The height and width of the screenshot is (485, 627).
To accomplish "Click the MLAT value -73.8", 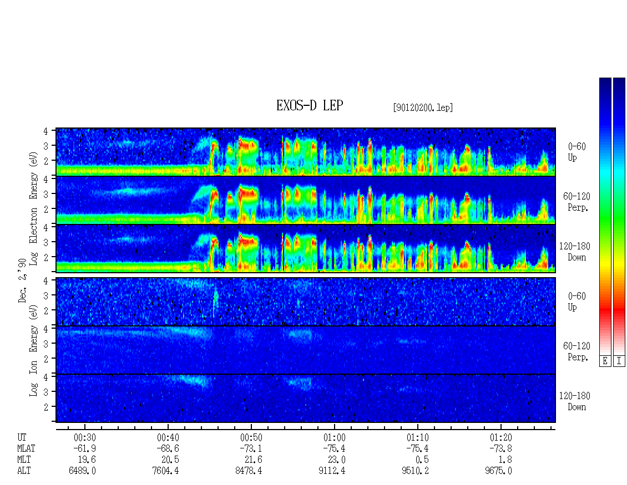I will (500, 448).
